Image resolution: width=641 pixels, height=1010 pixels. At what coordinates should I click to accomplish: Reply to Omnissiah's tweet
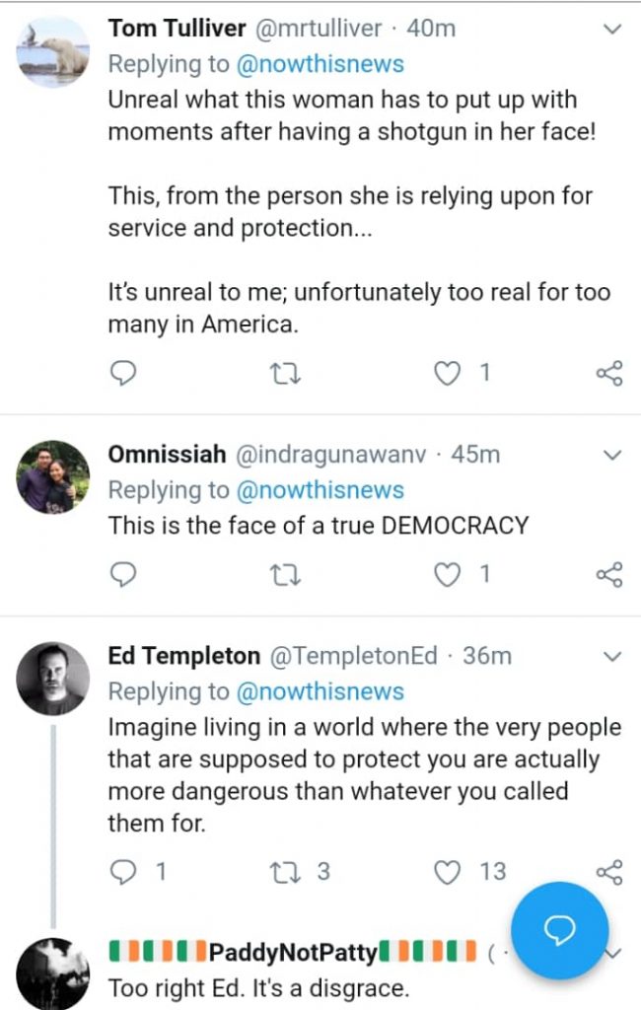coord(123,574)
